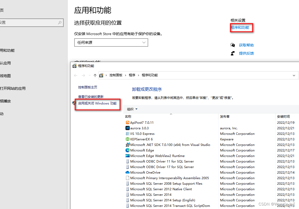This screenshot has height=209, width=299.
Task: Select the ApiPost7 application icon
Action: pyautogui.click(x=128, y=122)
